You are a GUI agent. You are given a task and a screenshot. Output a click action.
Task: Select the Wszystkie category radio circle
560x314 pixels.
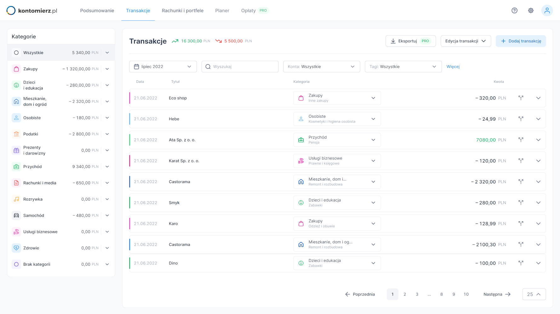[x=16, y=53]
